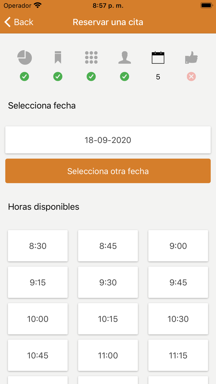
Task: Tap green checkmark under person icon
Action: point(125,77)
